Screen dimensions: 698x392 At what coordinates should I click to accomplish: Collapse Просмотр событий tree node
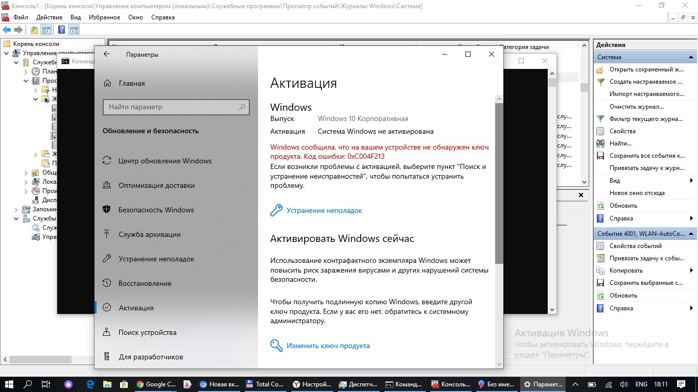point(26,81)
